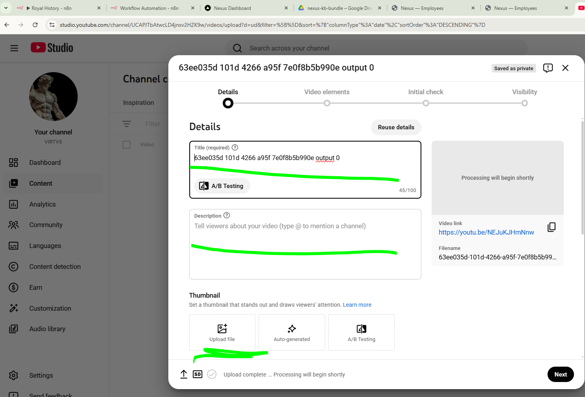Click the Video column header

147,145
